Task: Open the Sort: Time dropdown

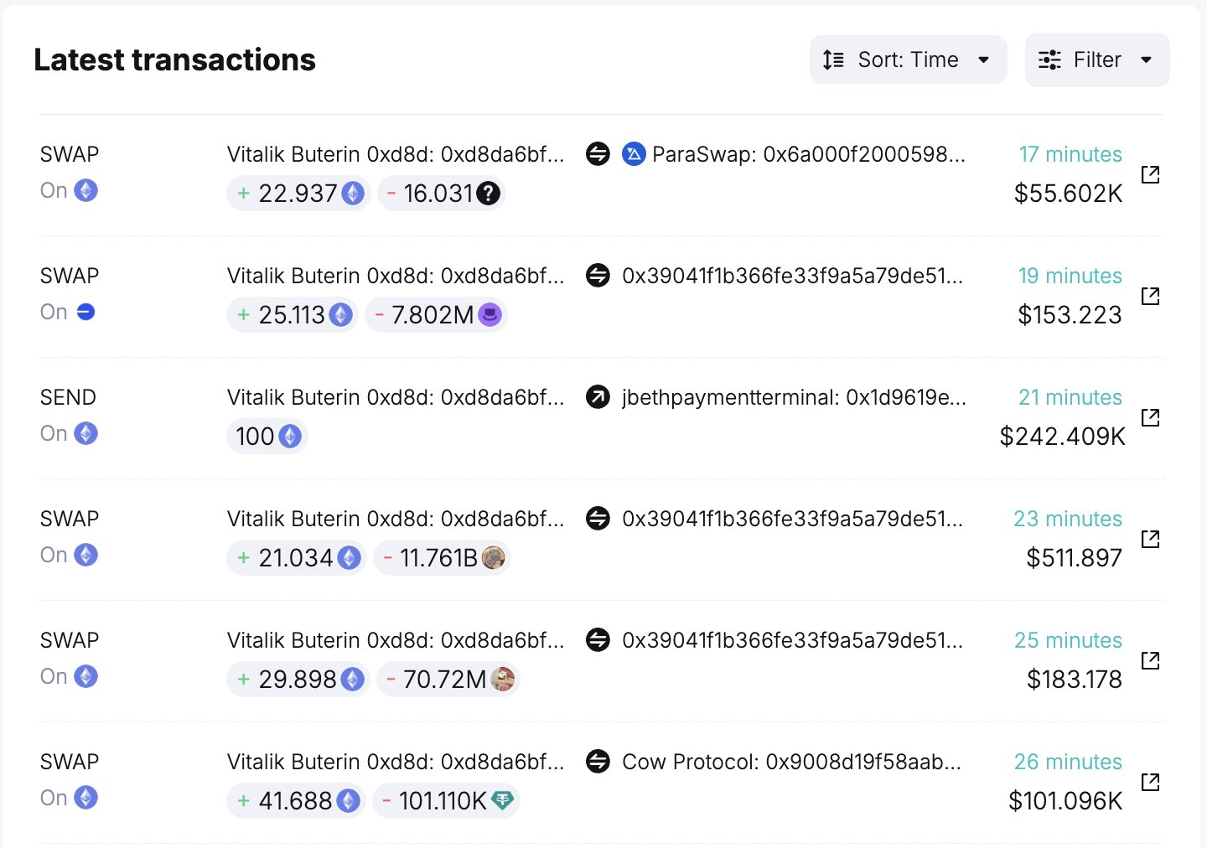Action: [x=908, y=59]
